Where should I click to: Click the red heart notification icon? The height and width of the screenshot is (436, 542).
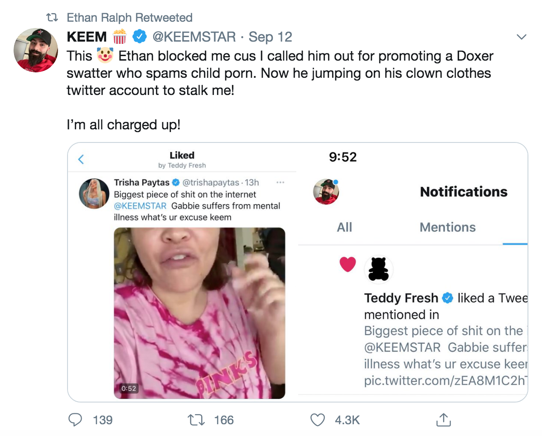click(x=348, y=264)
